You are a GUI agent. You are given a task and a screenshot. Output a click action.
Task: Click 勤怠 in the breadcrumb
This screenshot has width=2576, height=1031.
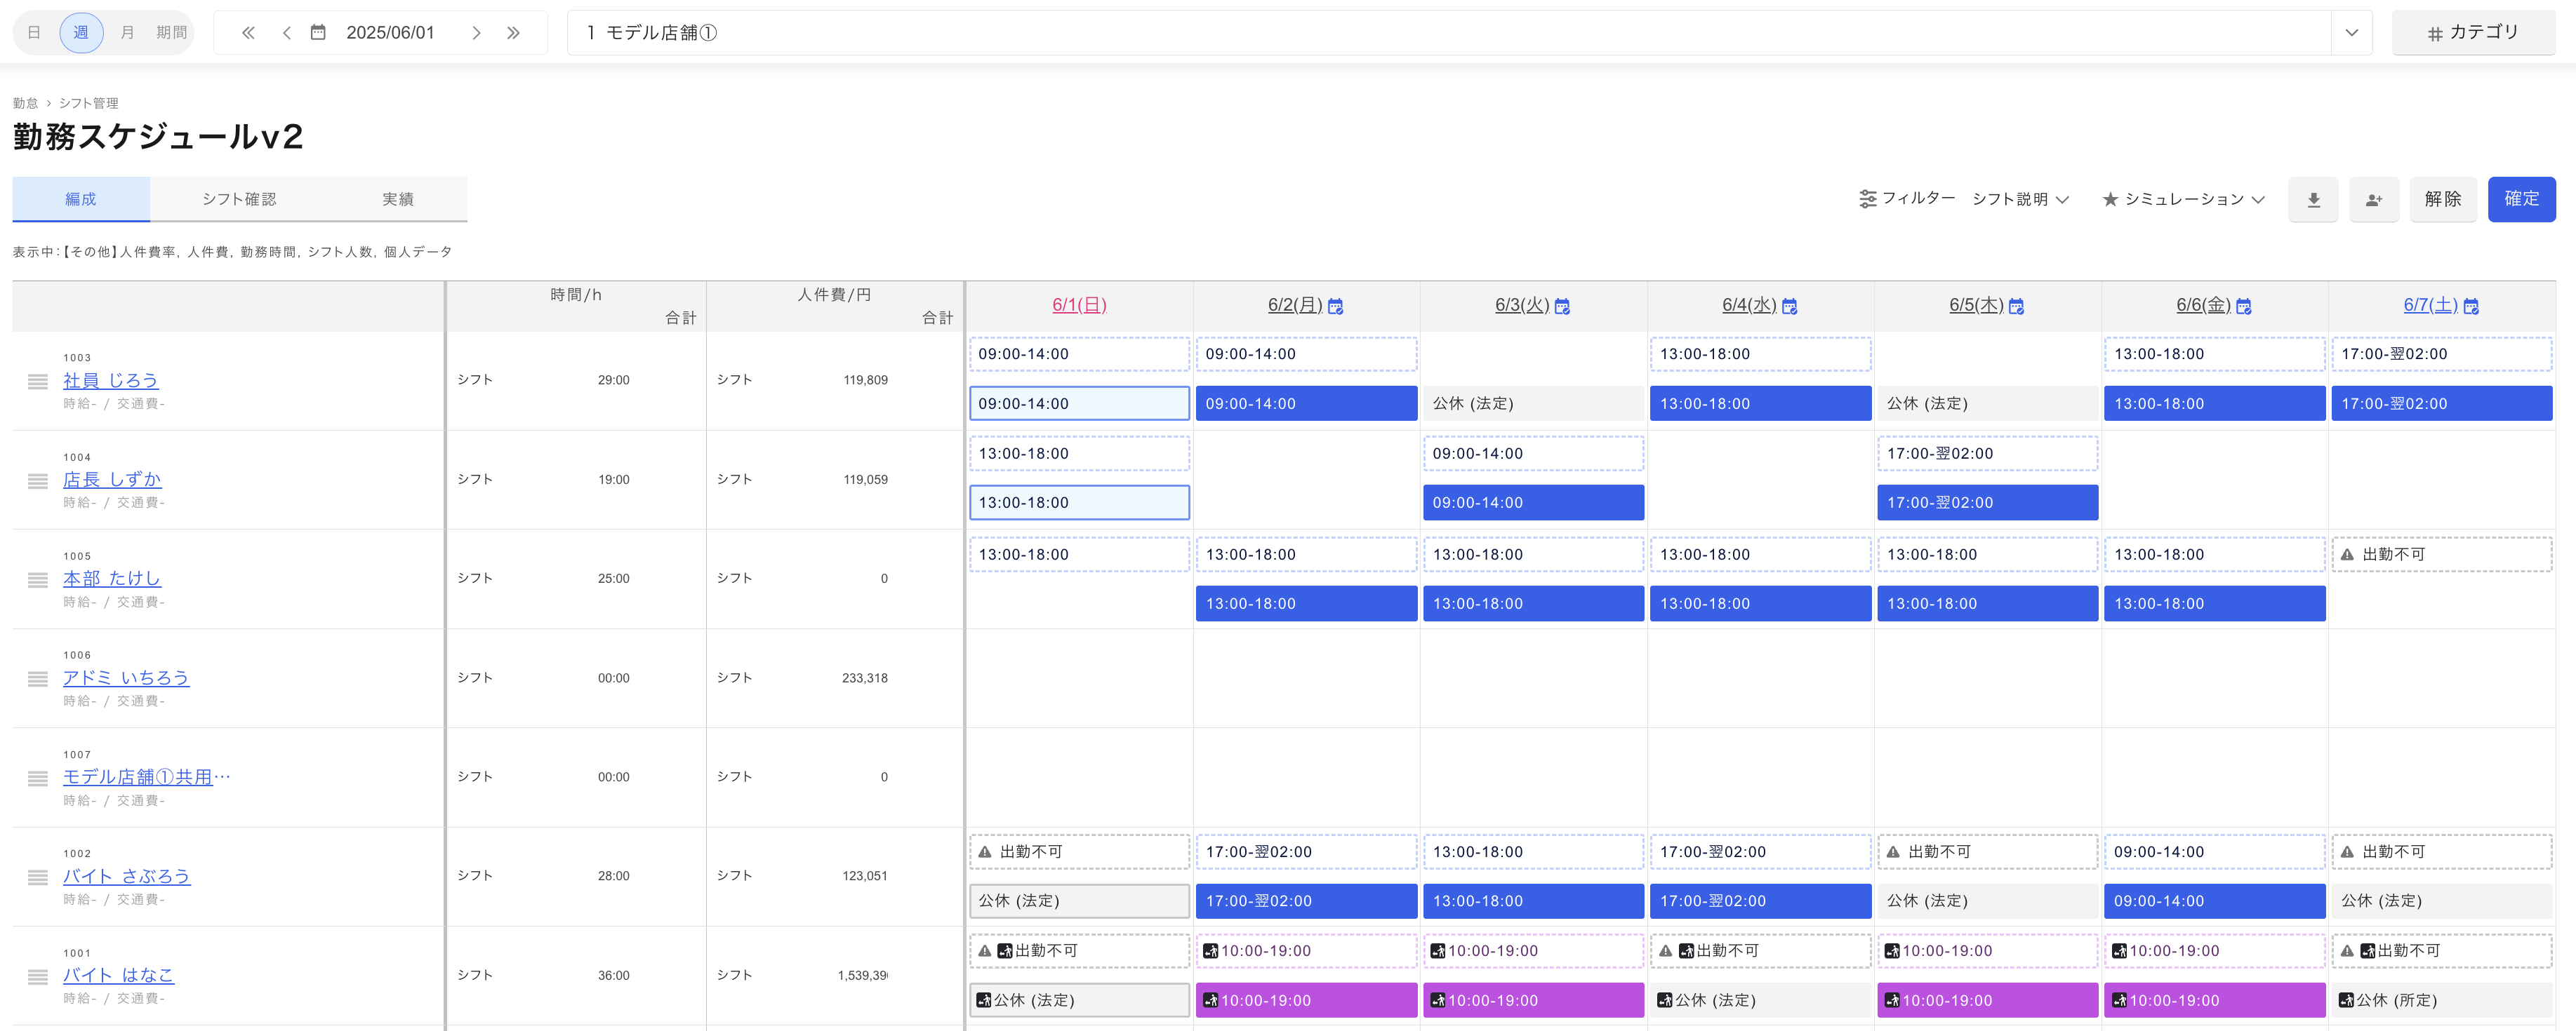(25, 103)
